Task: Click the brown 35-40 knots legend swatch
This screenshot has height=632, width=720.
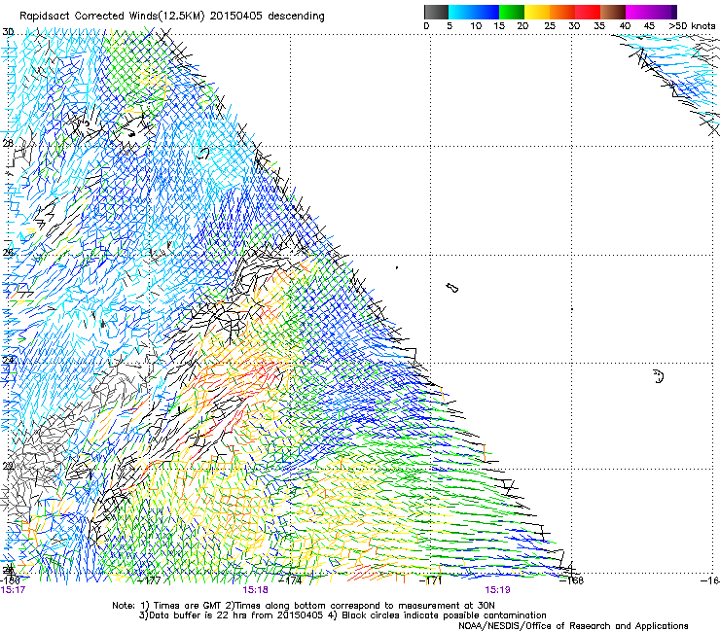Action: pos(613,12)
